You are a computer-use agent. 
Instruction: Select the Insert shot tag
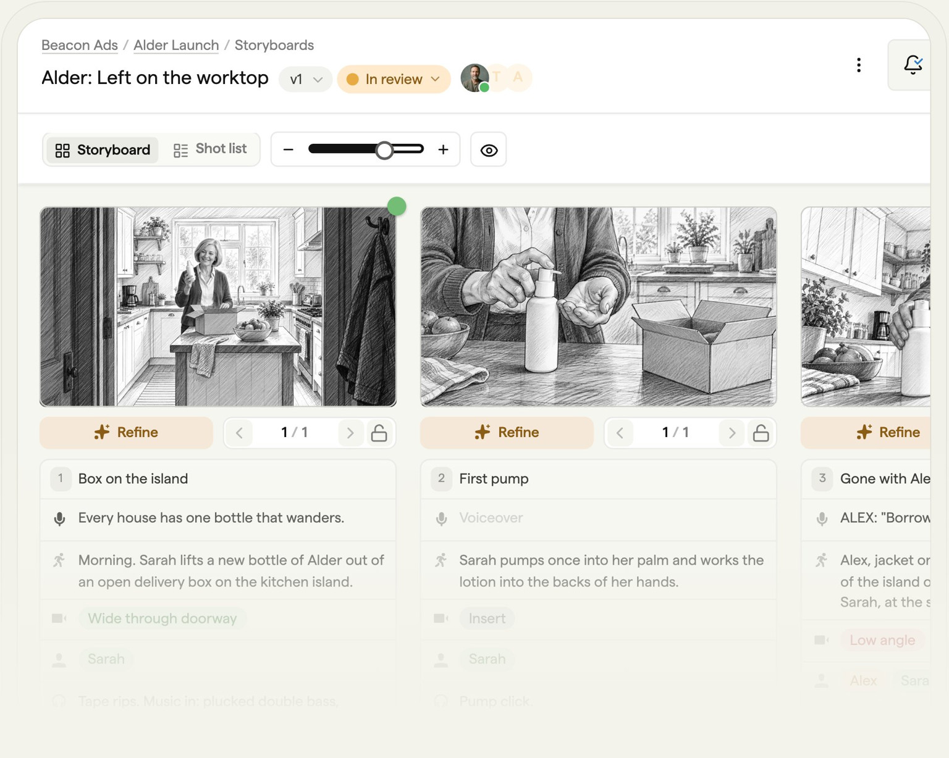[x=487, y=618]
